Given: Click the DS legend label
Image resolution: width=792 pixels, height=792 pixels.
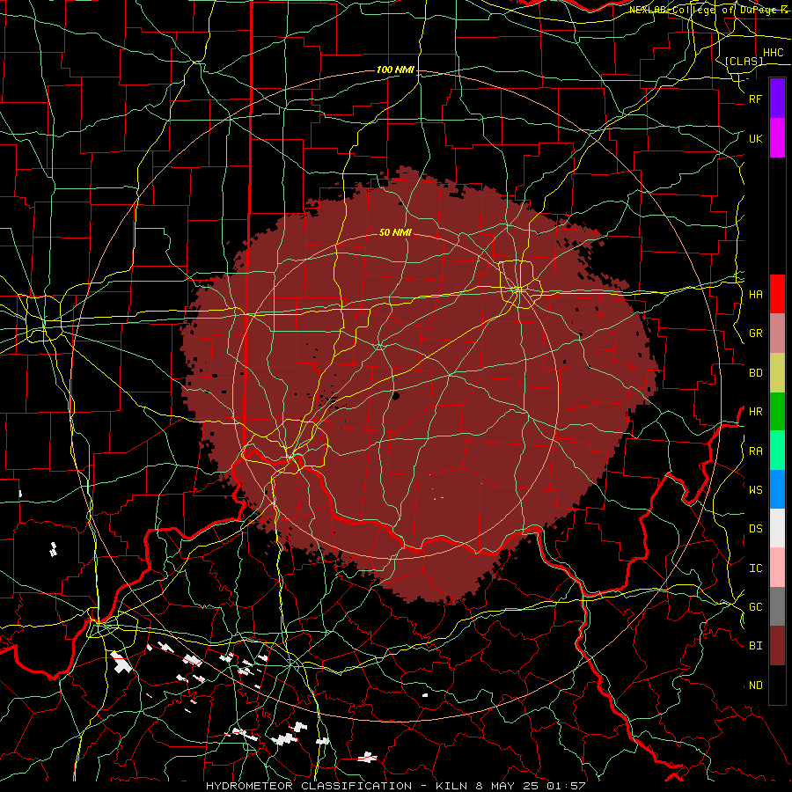Looking at the screenshot, I should tap(755, 529).
